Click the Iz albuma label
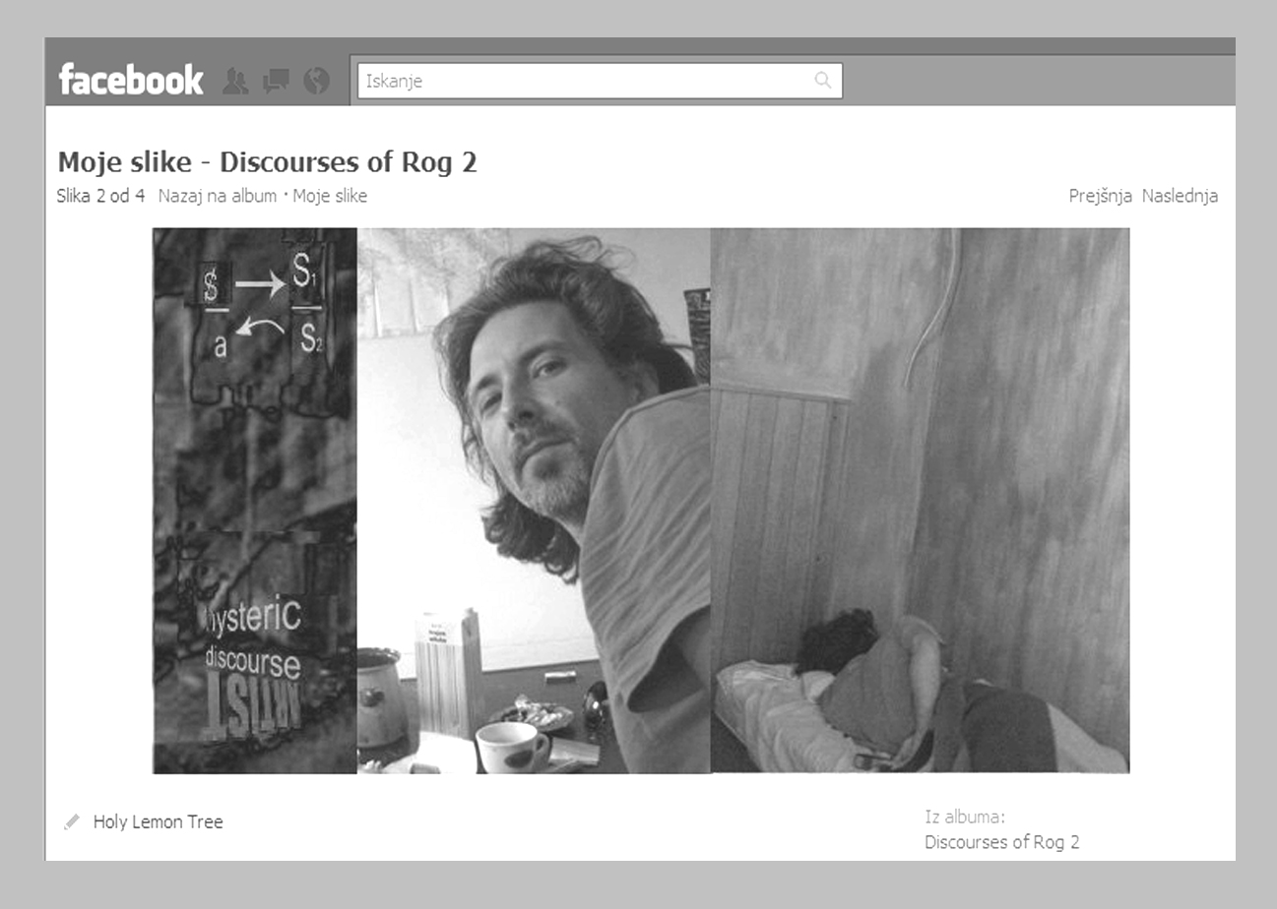 click(x=964, y=817)
